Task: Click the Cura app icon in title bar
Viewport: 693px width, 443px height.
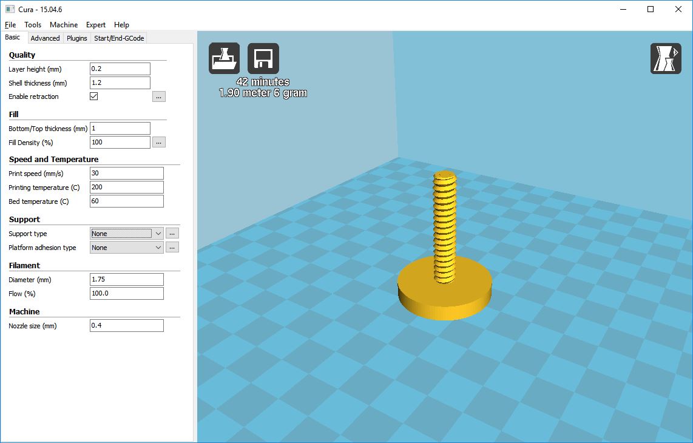Action: point(10,9)
